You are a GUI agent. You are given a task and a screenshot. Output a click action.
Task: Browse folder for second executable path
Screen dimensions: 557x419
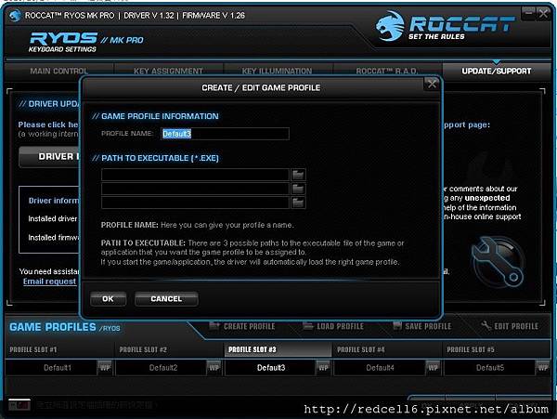[298, 189]
